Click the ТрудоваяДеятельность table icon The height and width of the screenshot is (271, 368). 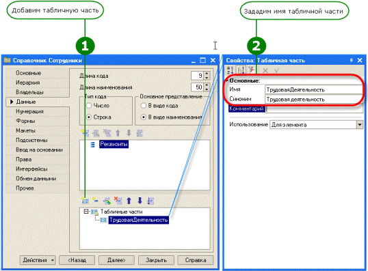pos(103,220)
